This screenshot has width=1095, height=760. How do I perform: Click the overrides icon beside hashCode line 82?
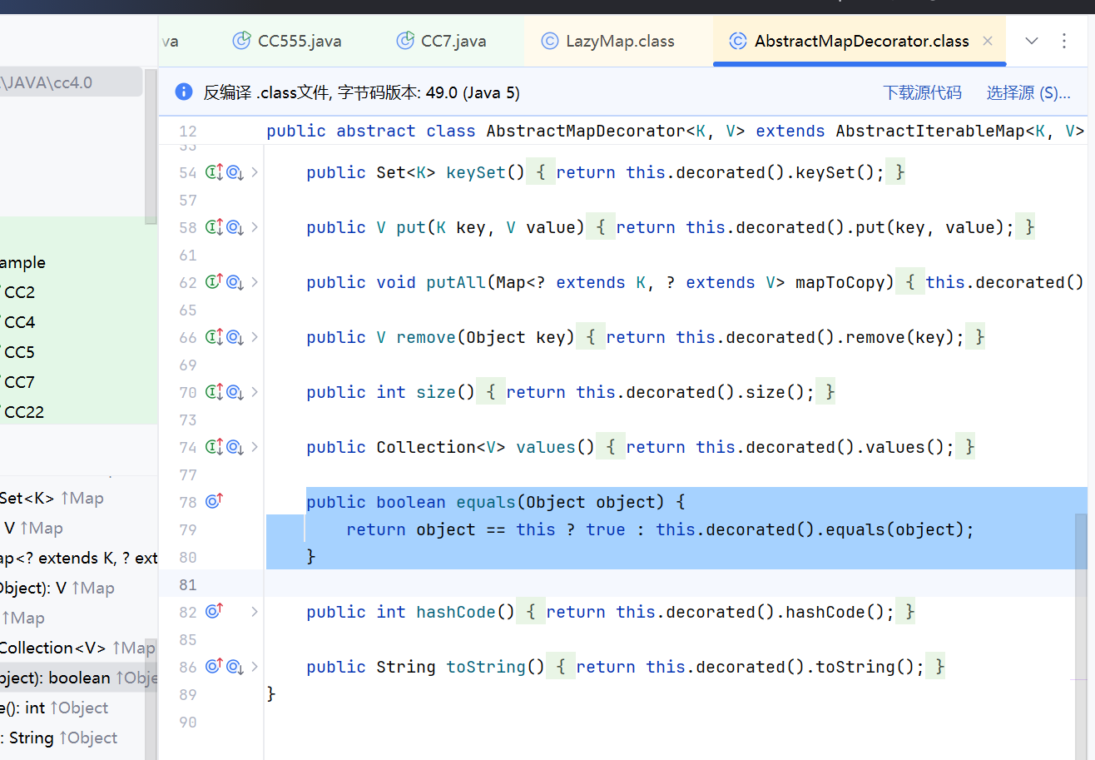(214, 612)
